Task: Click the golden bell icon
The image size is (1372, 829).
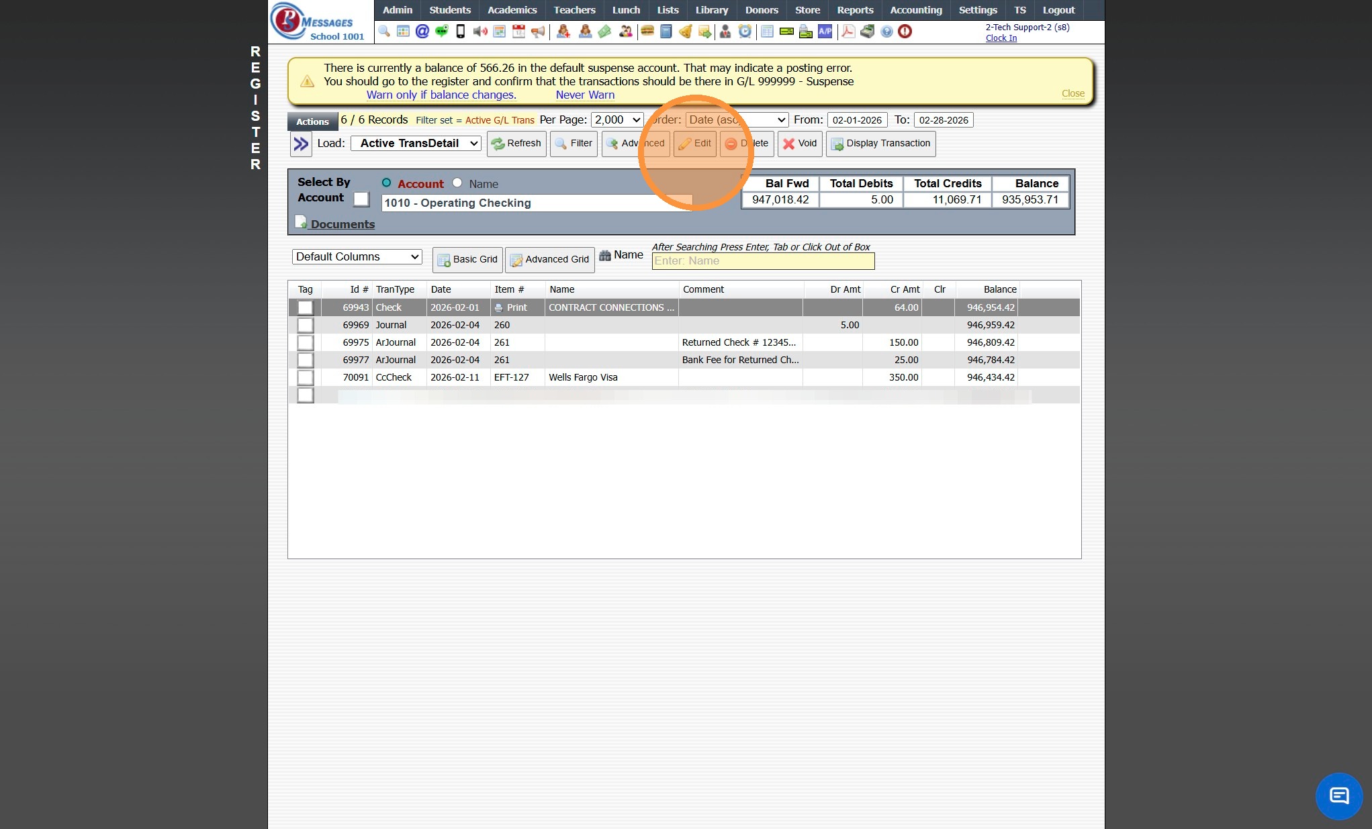Action: point(686,32)
